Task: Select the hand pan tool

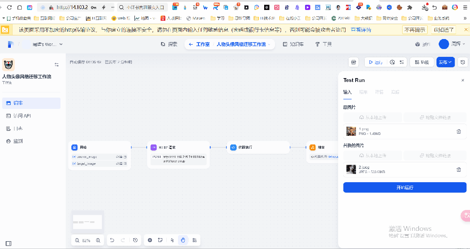Action: pyautogui.click(x=183, y=240)
